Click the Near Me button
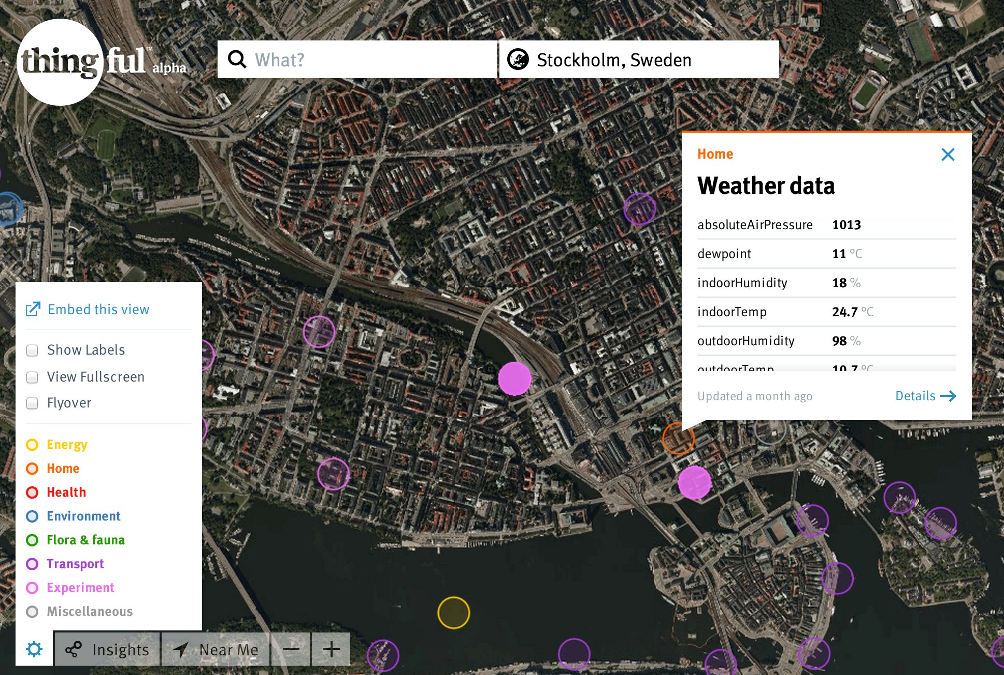 coord(216,649)
